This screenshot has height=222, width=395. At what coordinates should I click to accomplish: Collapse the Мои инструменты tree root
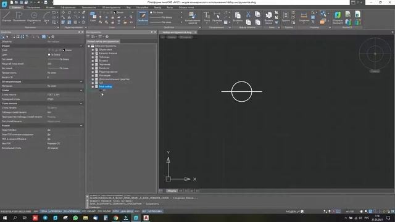89,46
